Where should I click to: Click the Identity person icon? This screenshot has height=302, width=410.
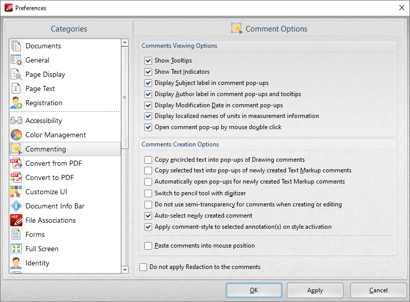tap(16, 263)
